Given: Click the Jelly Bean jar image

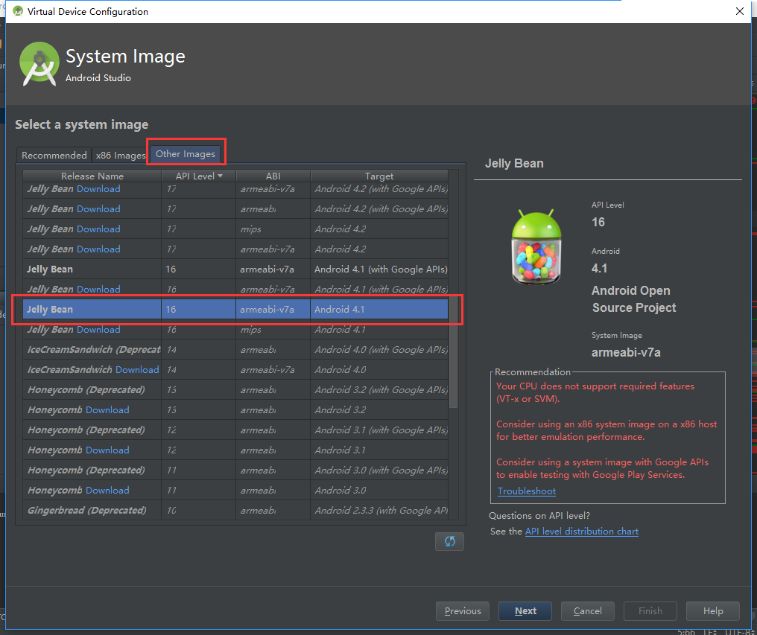Looking at the screenshot, I should [x=536, y=246].
